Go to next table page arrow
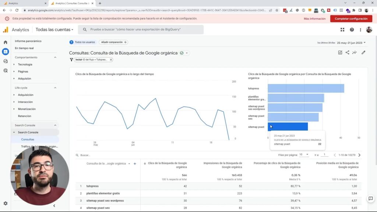377x212 pixels. tap(359, 155)
